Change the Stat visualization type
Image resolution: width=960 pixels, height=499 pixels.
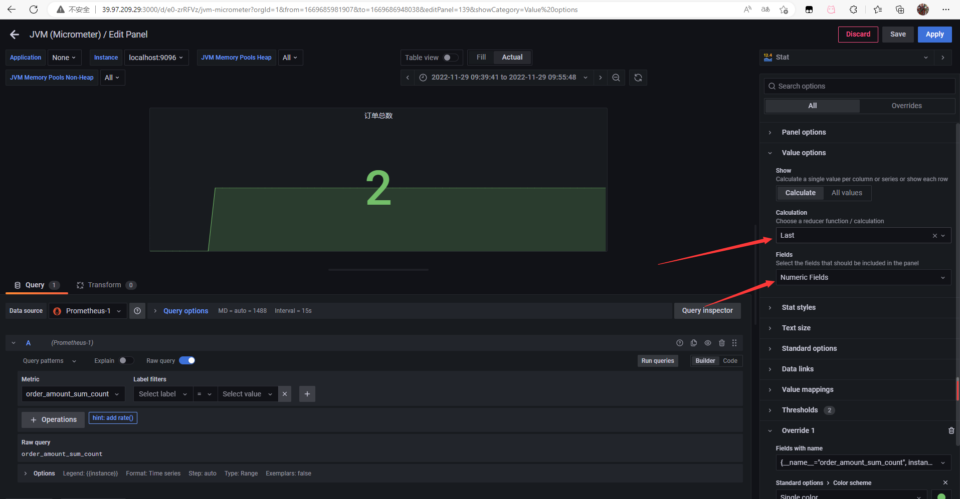tap(847, 58)
